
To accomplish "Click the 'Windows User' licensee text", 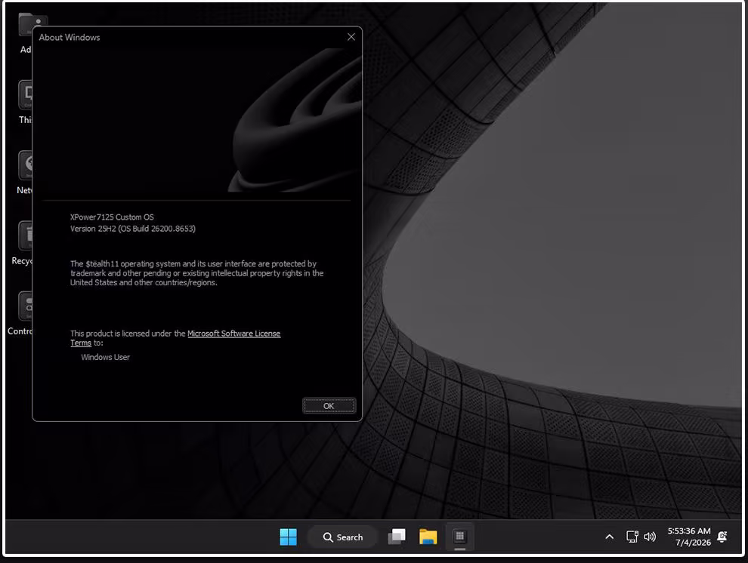I will 106,357.
